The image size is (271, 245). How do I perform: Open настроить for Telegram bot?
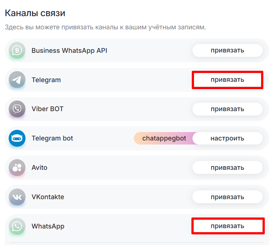coord(227,138)
